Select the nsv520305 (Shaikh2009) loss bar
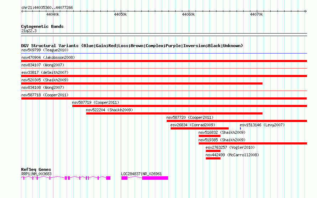The width and height of the screenshot is (317, 198). (x=142, y=83)
